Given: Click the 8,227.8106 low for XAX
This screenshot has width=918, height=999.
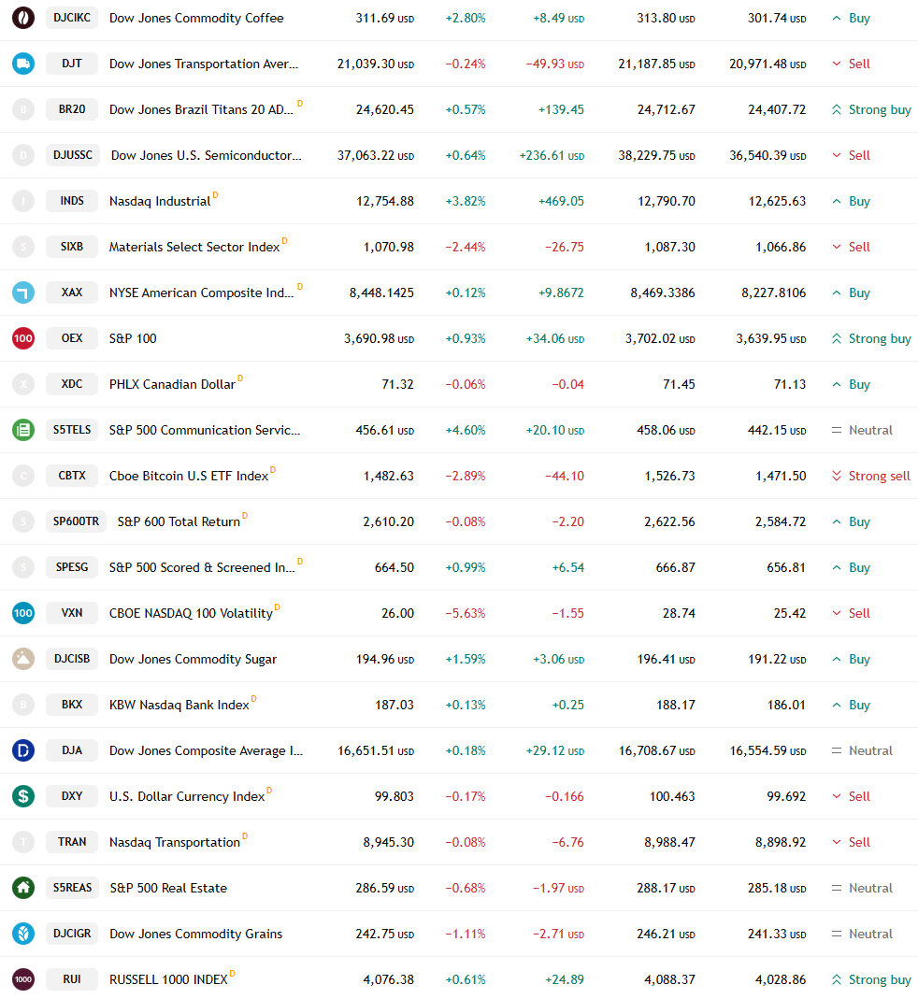Looking at the screenshot, I should (774, 293).
